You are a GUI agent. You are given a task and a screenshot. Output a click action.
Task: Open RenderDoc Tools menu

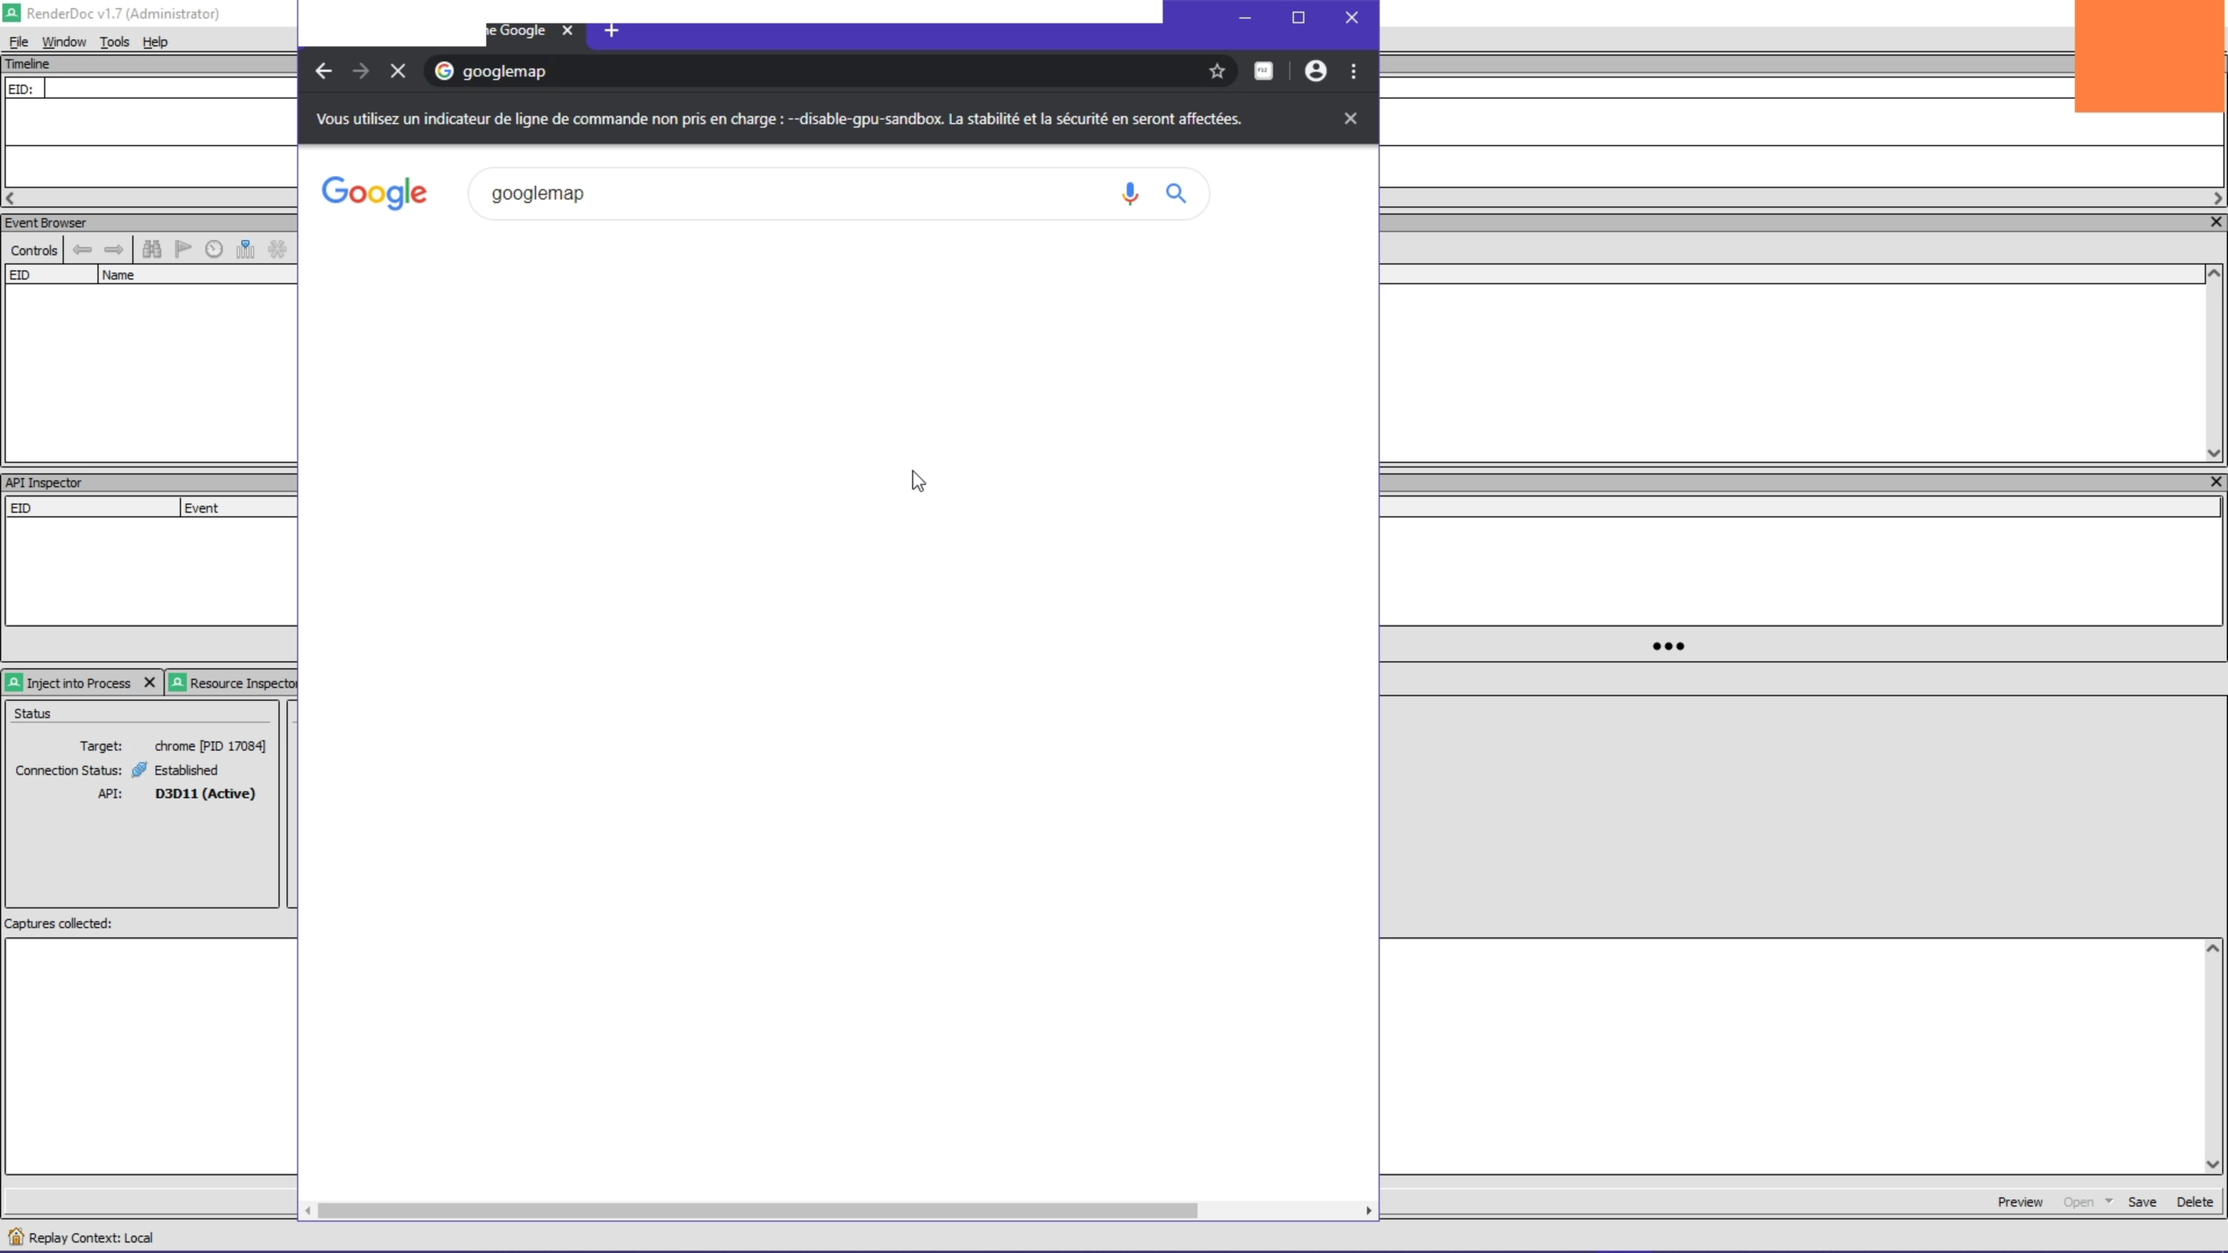tap(114, 42)
